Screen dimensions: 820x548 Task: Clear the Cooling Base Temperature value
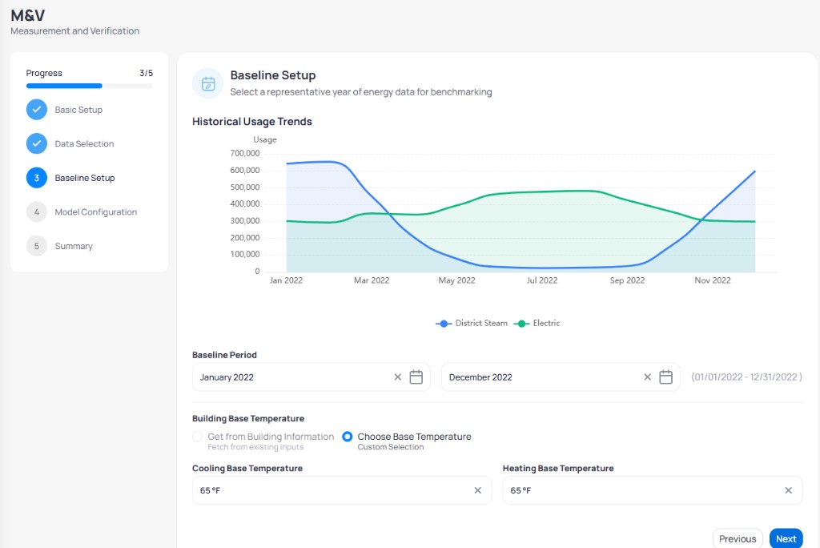click(x=477, y=490)
